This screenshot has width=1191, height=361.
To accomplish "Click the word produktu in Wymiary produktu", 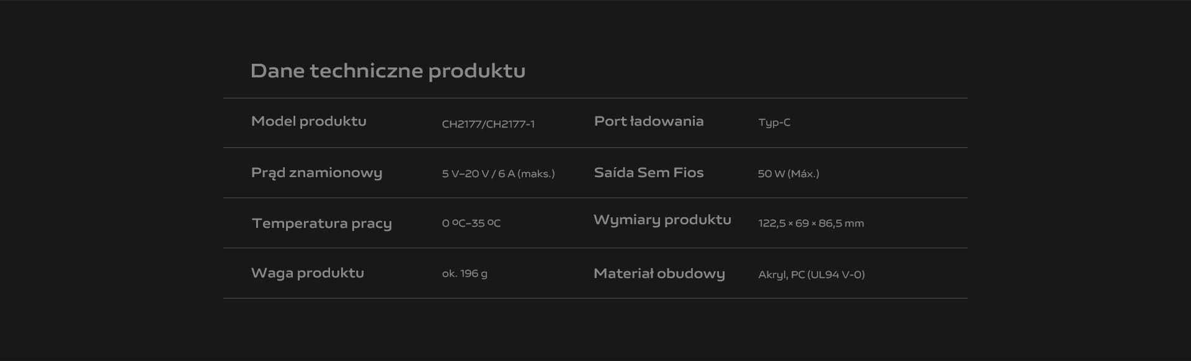I will [698, 220].
